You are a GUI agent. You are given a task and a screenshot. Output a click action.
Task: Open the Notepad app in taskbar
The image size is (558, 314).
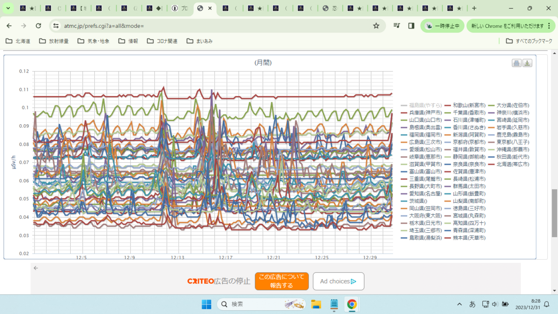click(x=334, y=304)
